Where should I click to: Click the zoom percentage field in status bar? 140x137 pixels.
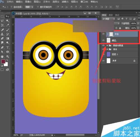16,135
